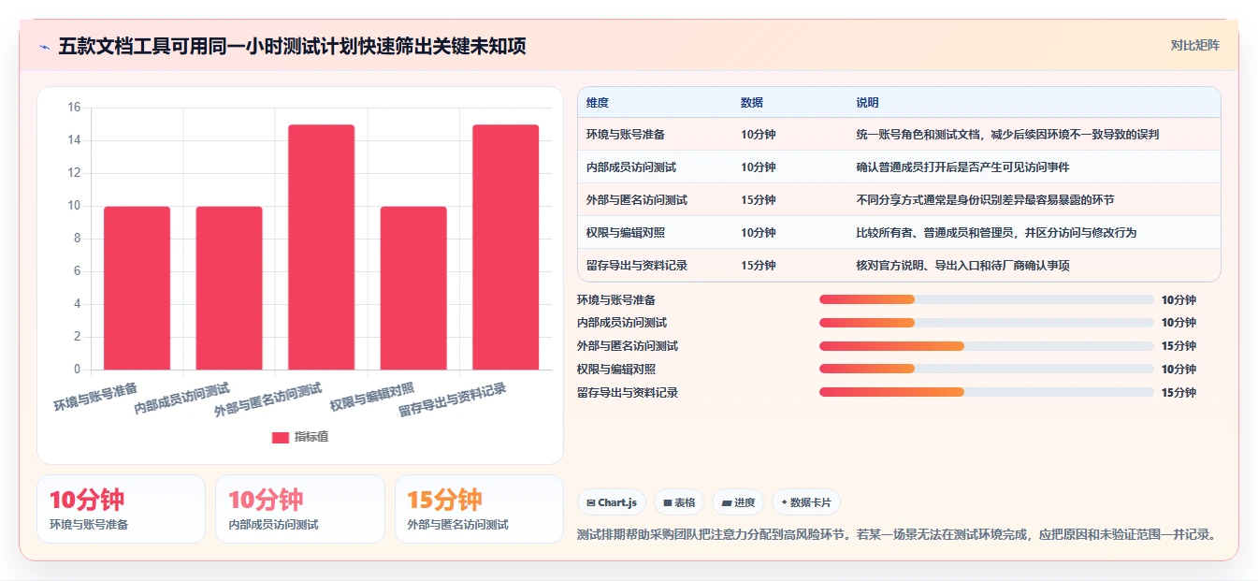This screenshot has width=1258, height=581.
Task: Click the icon inside the Chart.js chip
Action: coord(591,503)
